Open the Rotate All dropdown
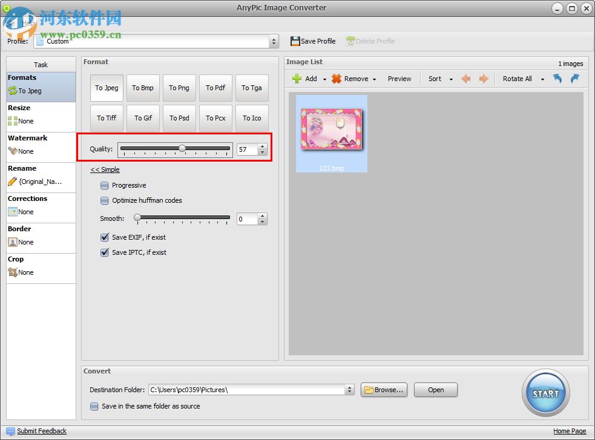 pyautogui.click(x=542, y=79)
